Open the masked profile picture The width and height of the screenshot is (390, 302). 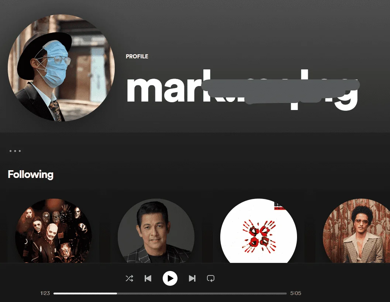coord(61,68)
